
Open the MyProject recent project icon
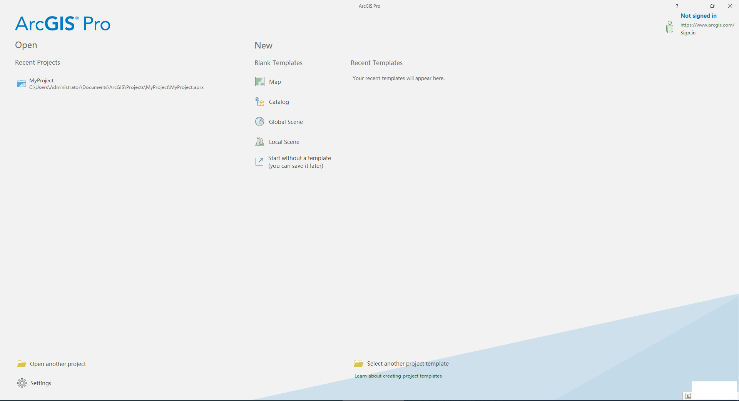pos(22,84)
